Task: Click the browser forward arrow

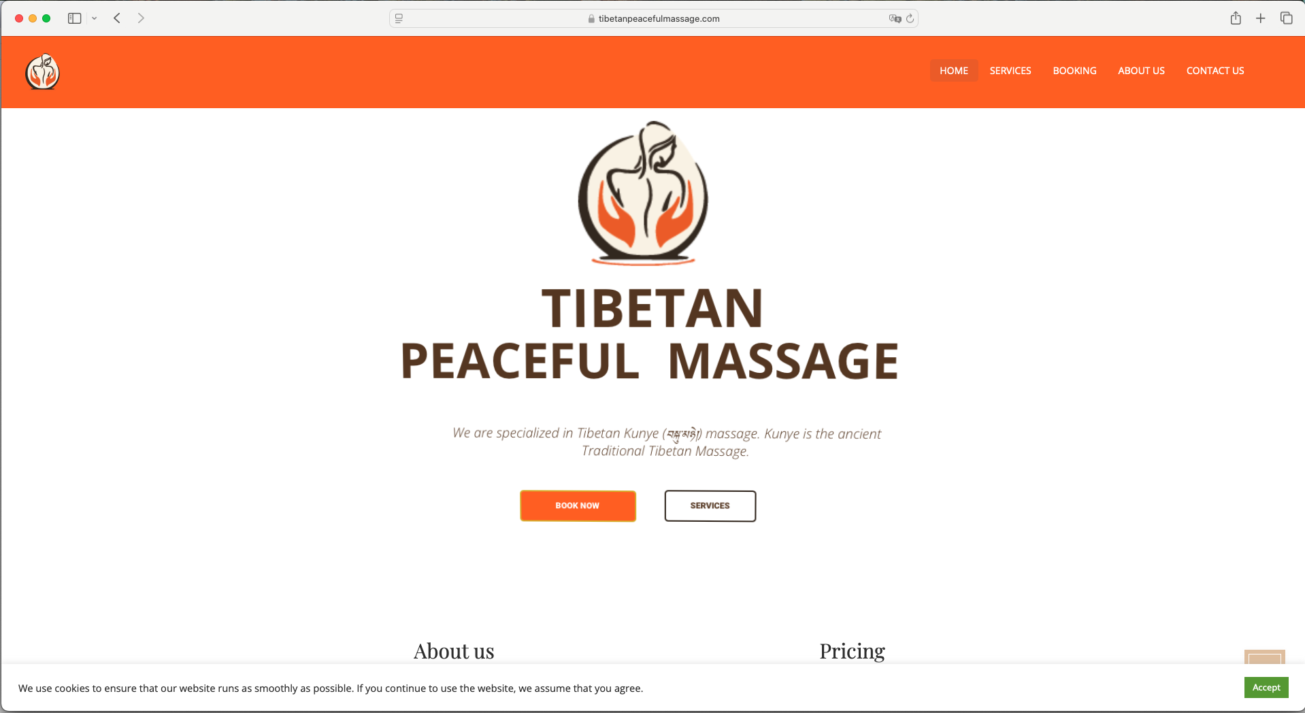Action: [141, 18]
